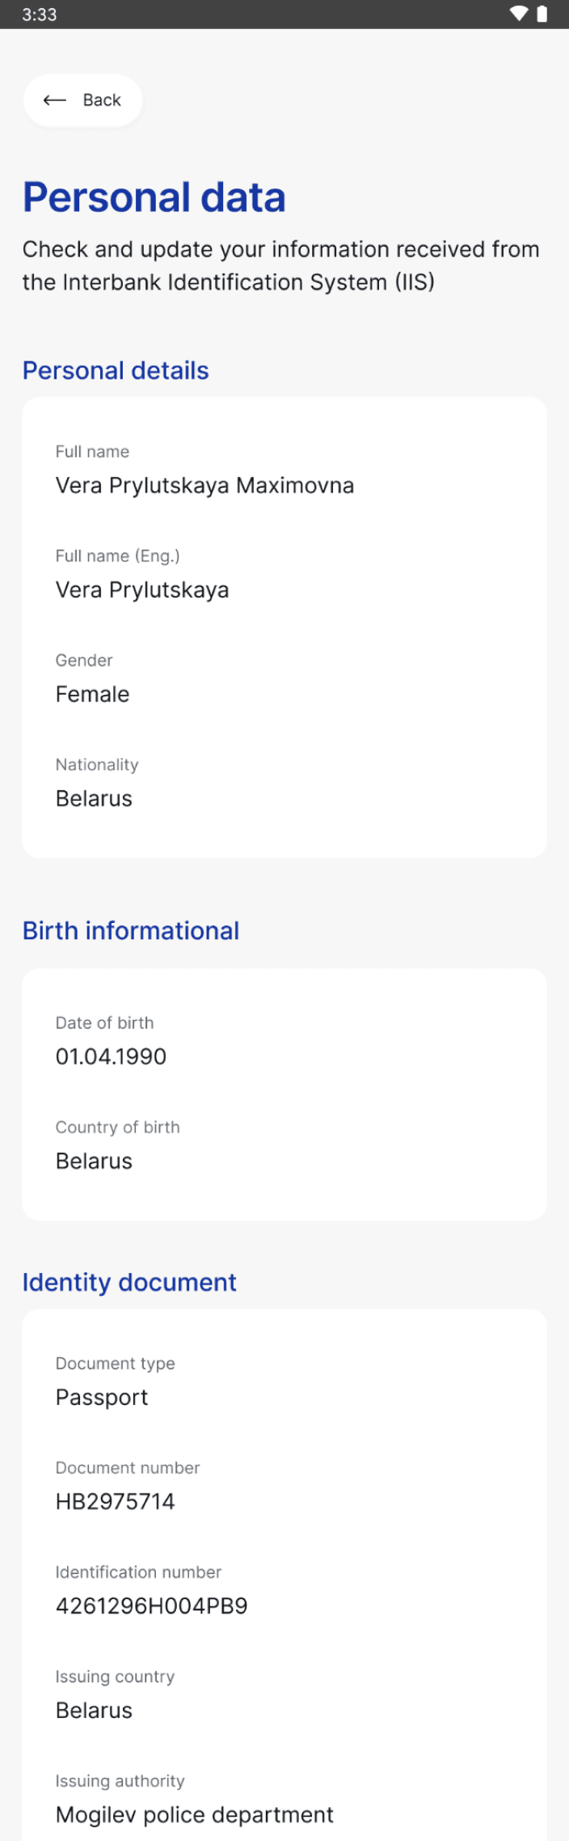Screen dimensions: 569x1841
Task: Click the Personal data page title
Action: click(x=154, y=197)
